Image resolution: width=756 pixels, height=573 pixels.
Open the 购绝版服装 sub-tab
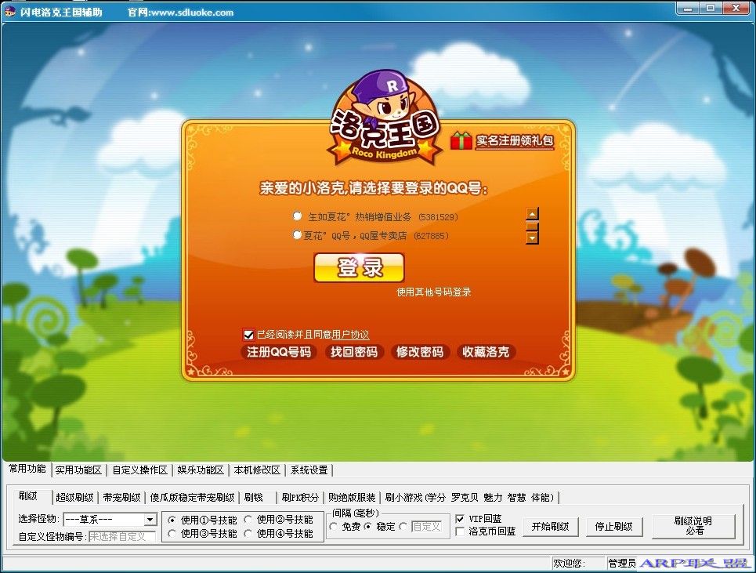point(352,497)
